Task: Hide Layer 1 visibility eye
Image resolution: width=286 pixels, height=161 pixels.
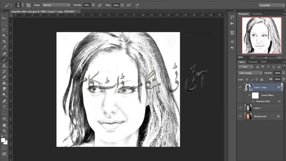Action: [x=240, y=108]
